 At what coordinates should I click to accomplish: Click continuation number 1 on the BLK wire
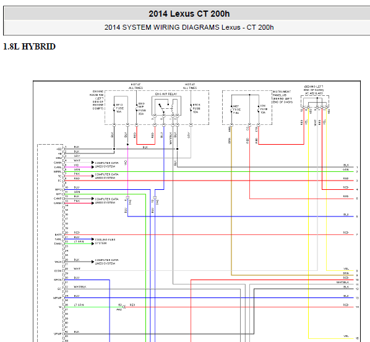pos(357,167)
